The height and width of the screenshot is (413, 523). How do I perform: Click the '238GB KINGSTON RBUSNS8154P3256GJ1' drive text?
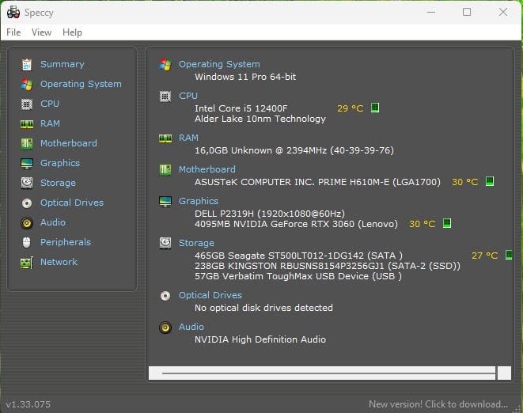click(x=290, y=266)
